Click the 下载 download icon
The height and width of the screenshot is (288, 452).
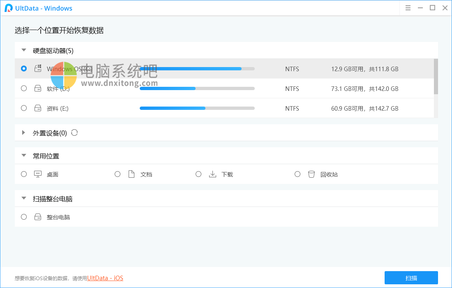point(212,174)
